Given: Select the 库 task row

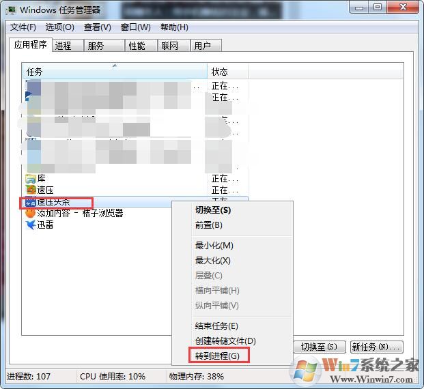Looking at the screenshot, I should [135, 179].
